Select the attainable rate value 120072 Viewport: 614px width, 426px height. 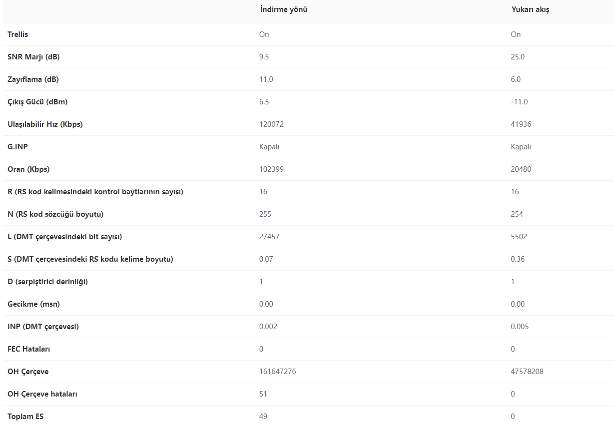pyautogui.click(x=271, y=124)
